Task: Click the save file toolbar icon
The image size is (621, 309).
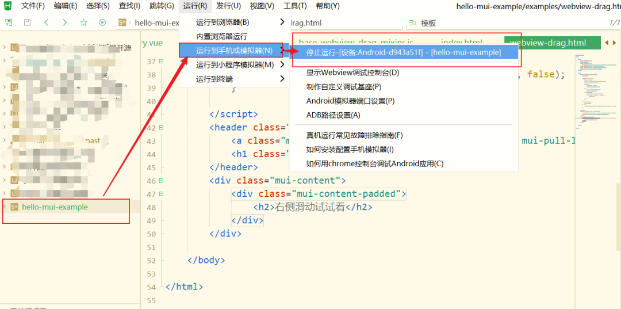Action: tap(28, 22)
